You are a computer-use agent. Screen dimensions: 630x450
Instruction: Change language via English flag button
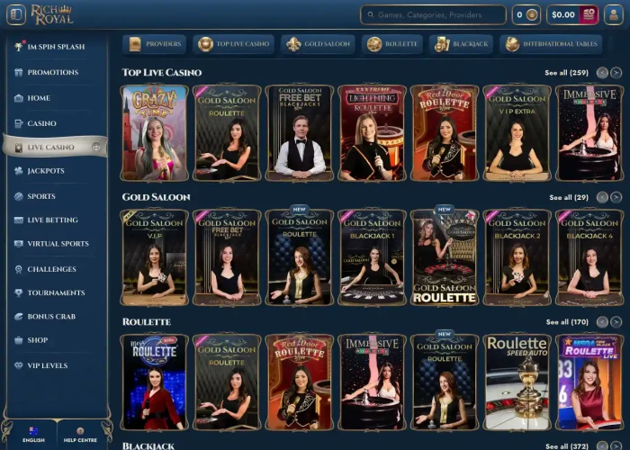tap(33, 435)
